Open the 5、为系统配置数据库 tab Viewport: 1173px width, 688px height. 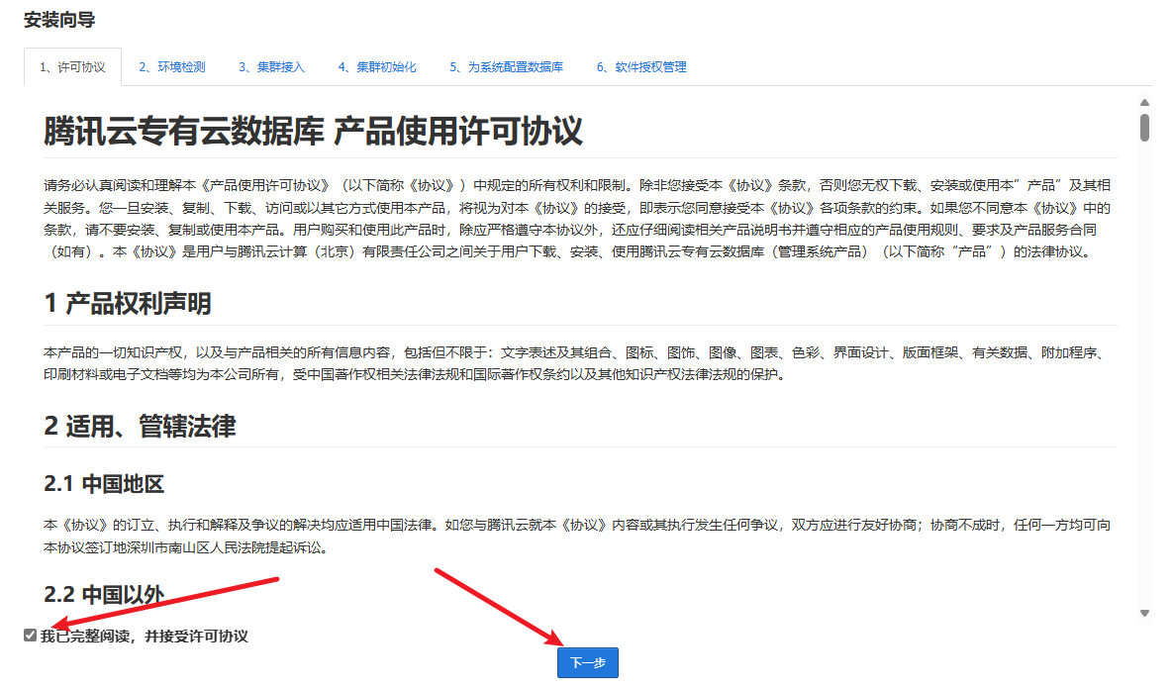(x=507, y=67)
